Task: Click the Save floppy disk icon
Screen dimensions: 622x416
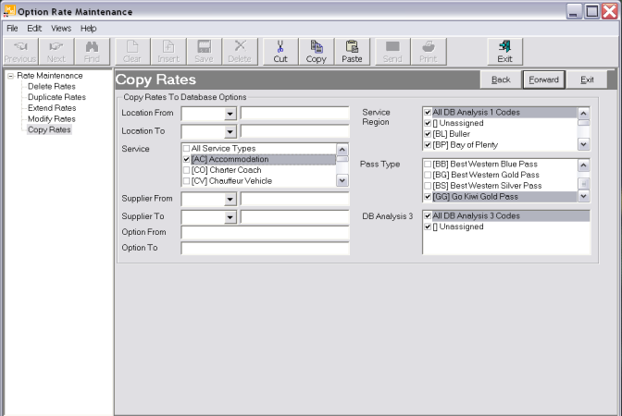Action: tap(204, 52)
